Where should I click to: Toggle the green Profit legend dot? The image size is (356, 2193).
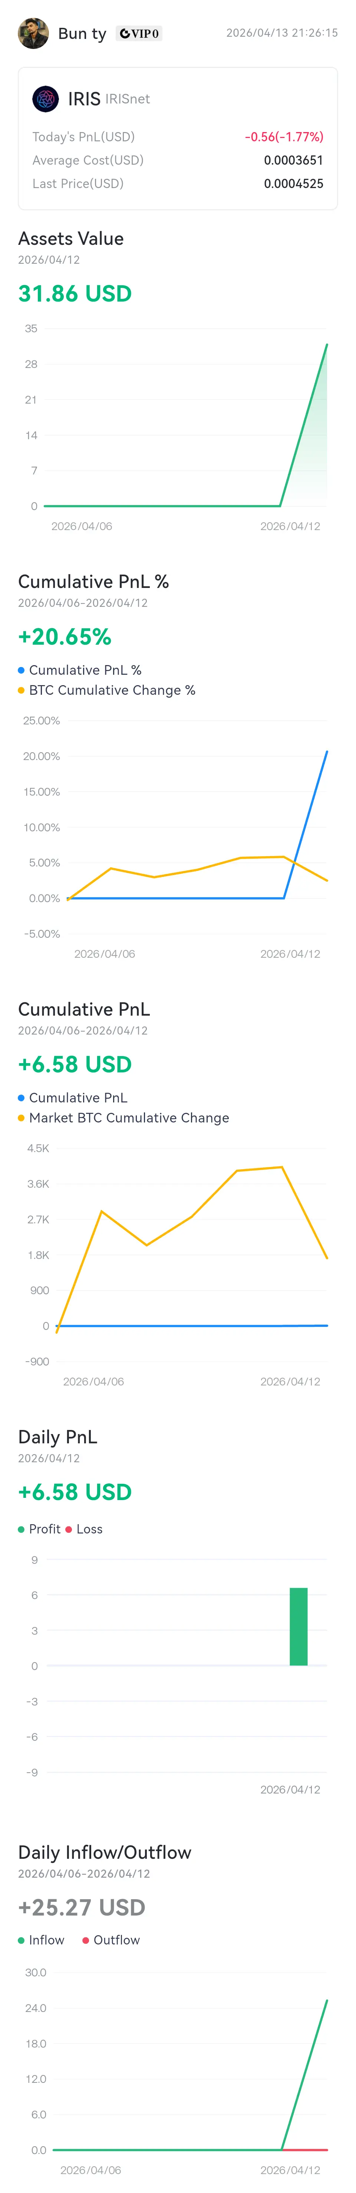click(x=21, y=1529)
